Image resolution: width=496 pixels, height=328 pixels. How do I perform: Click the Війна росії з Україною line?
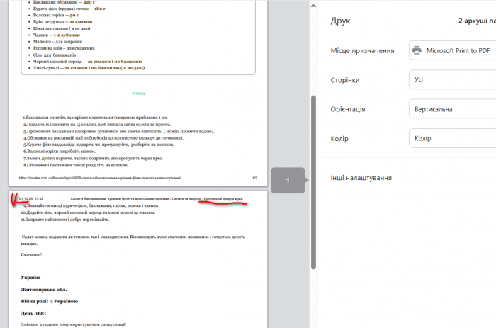pyautogui.click(x=50, y=301)
